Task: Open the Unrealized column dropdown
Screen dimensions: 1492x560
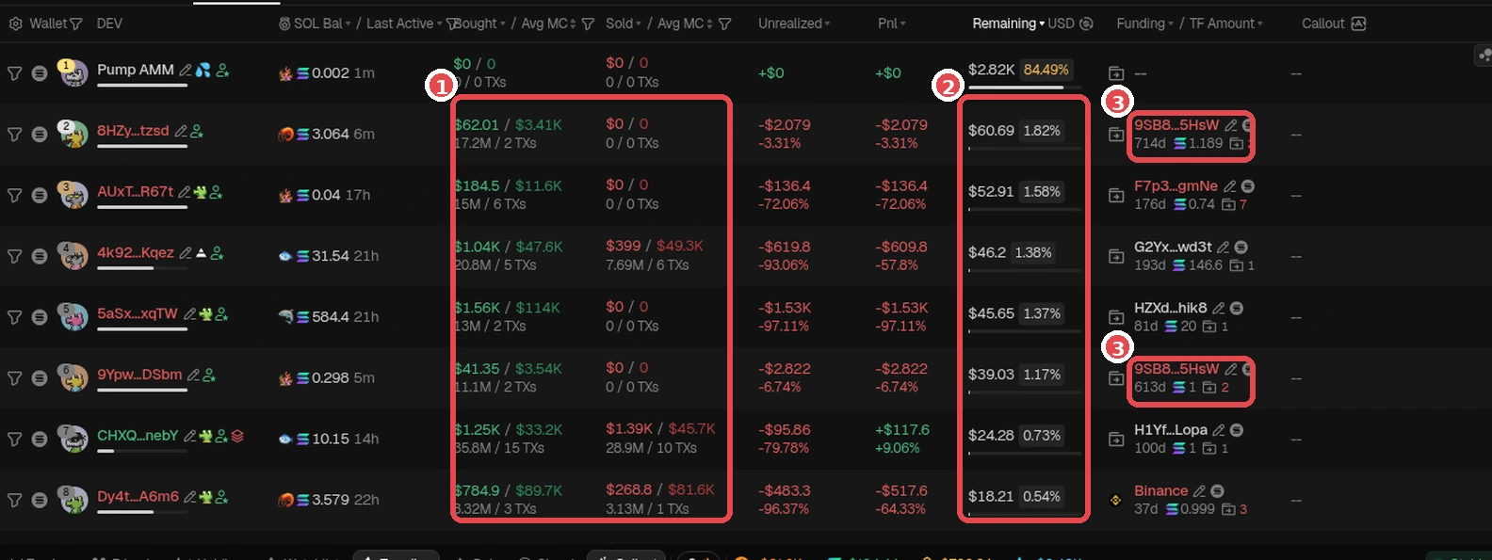Action: 827,24
